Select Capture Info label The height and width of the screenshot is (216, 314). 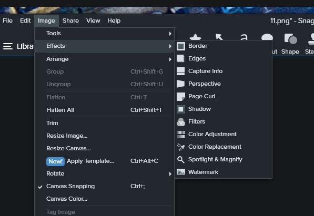point(206,71)
